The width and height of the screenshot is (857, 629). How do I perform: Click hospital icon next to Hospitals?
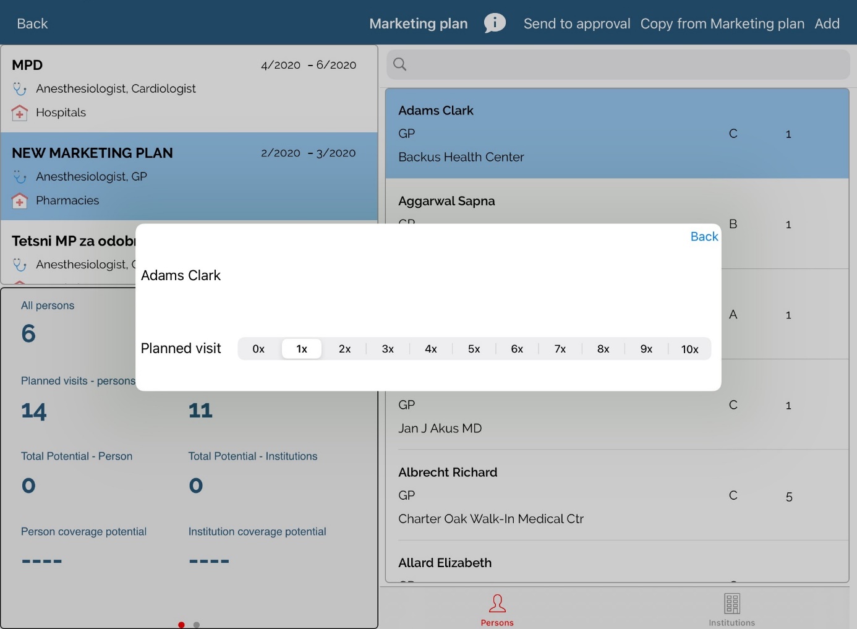click(20, 113)
